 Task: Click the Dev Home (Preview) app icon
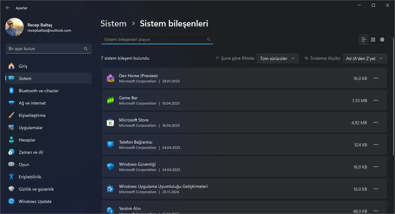(x=110, y=78)
